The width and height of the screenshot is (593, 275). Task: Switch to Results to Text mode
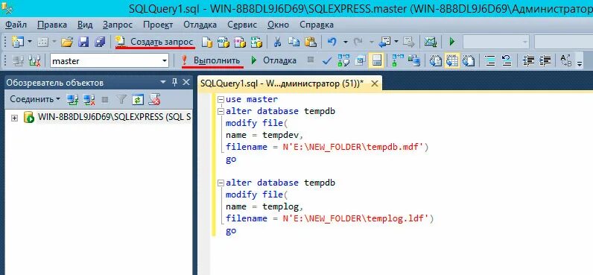click(436, 60)
